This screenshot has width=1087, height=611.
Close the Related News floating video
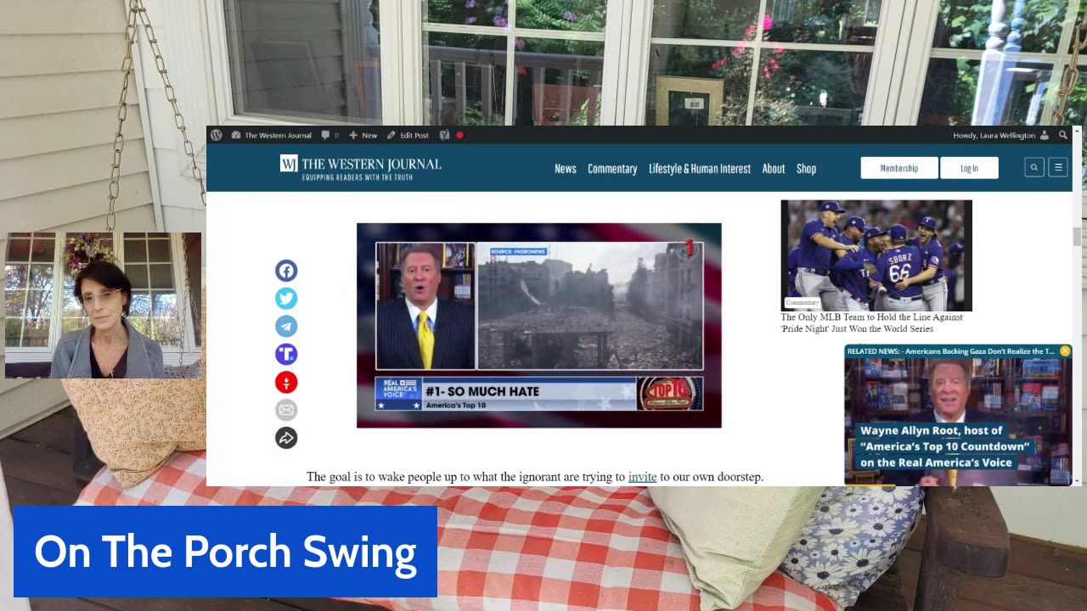(x=1065, y=351)
